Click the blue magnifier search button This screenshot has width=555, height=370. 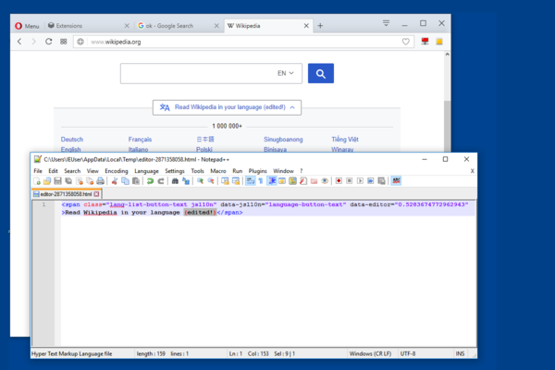coord(321,73)
